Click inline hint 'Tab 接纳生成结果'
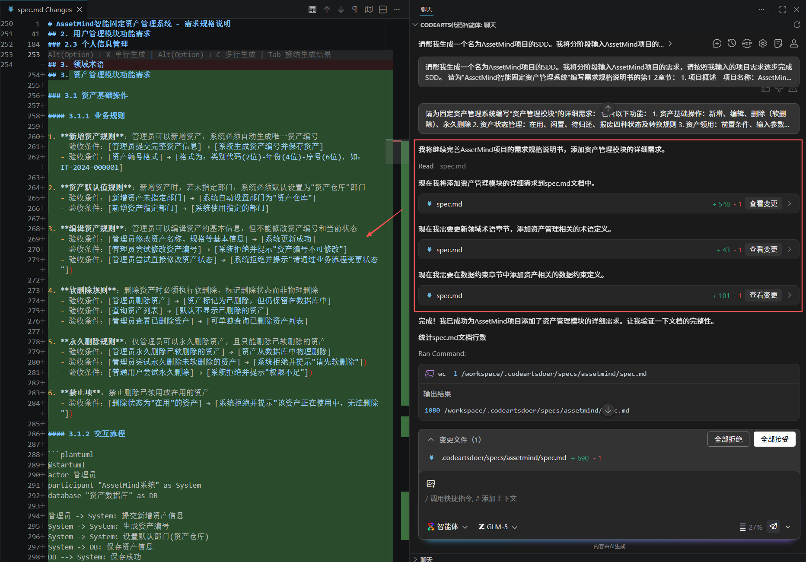 tap(299, 54)
